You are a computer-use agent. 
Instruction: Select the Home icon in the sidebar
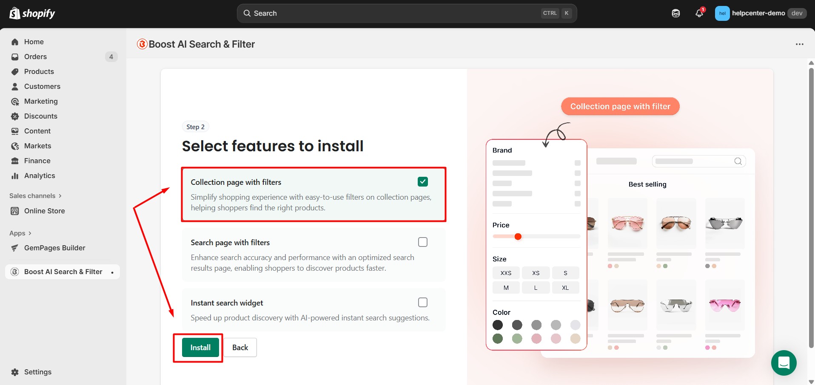point(14,42)
